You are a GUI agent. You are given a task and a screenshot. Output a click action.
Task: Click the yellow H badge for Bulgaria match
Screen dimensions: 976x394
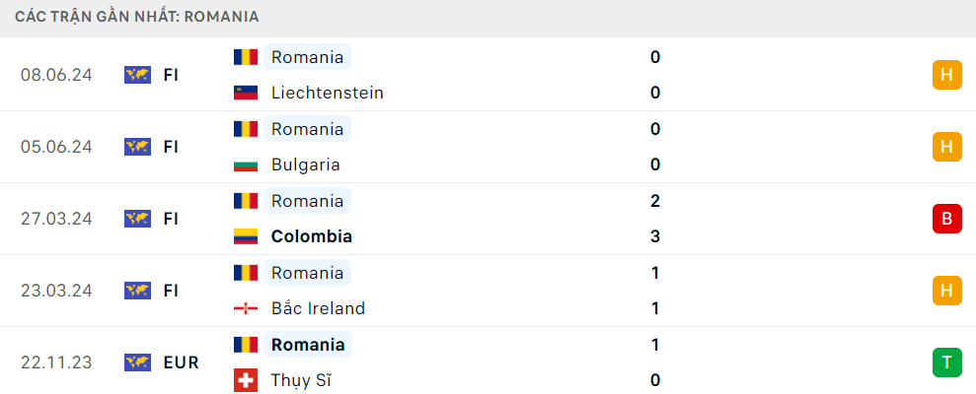click(x=946, y=147)
